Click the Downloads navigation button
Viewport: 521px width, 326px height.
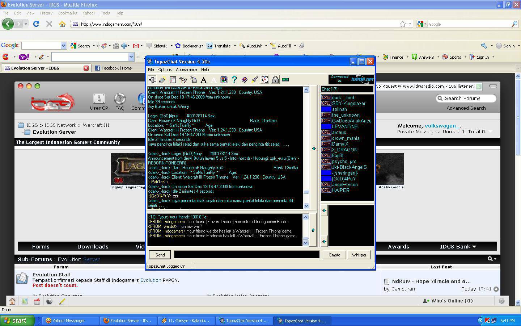click(93, 247)
